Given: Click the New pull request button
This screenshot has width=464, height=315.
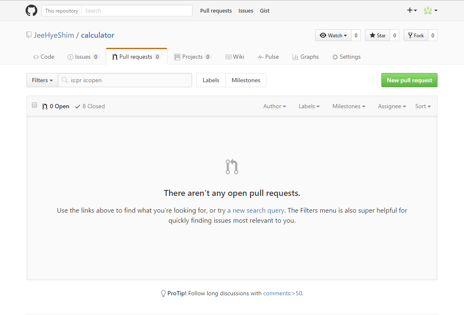Looking at the screenshot, I should [409, 80].
